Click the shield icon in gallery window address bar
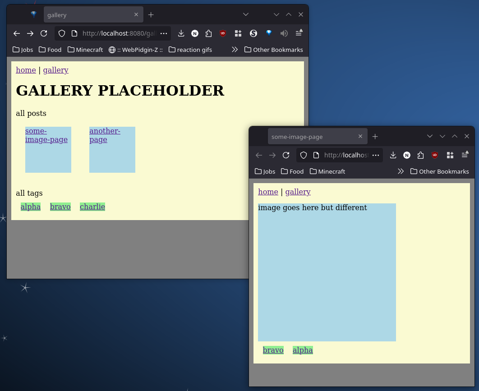The width and height of the screenshot is (479, 391). [x=62, y=33]
